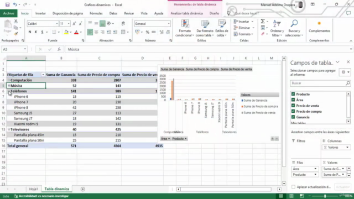Viewport: 354px width, 199px height.
Task: Click the Save icon in quick access toolbar
Action: 7,4
